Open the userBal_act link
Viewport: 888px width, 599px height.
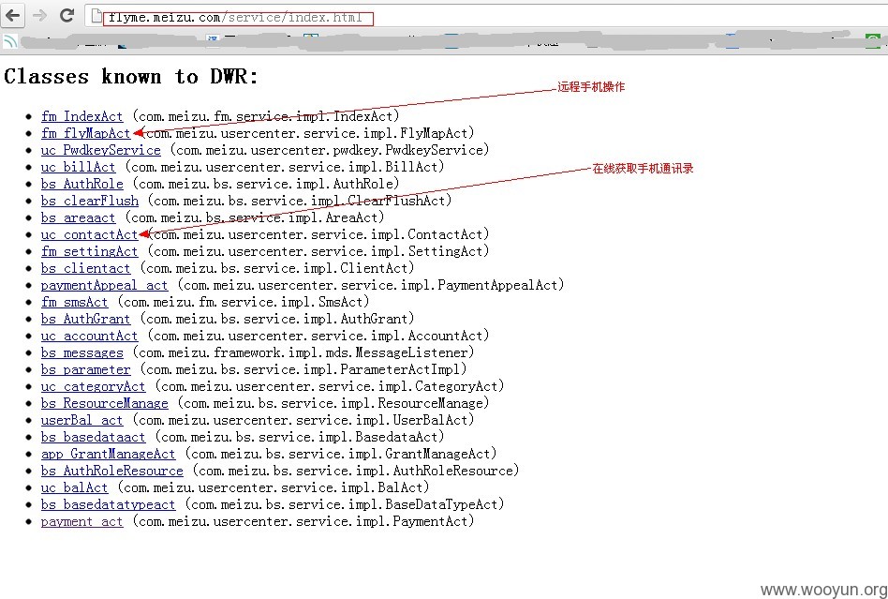[x=81, y=421]
